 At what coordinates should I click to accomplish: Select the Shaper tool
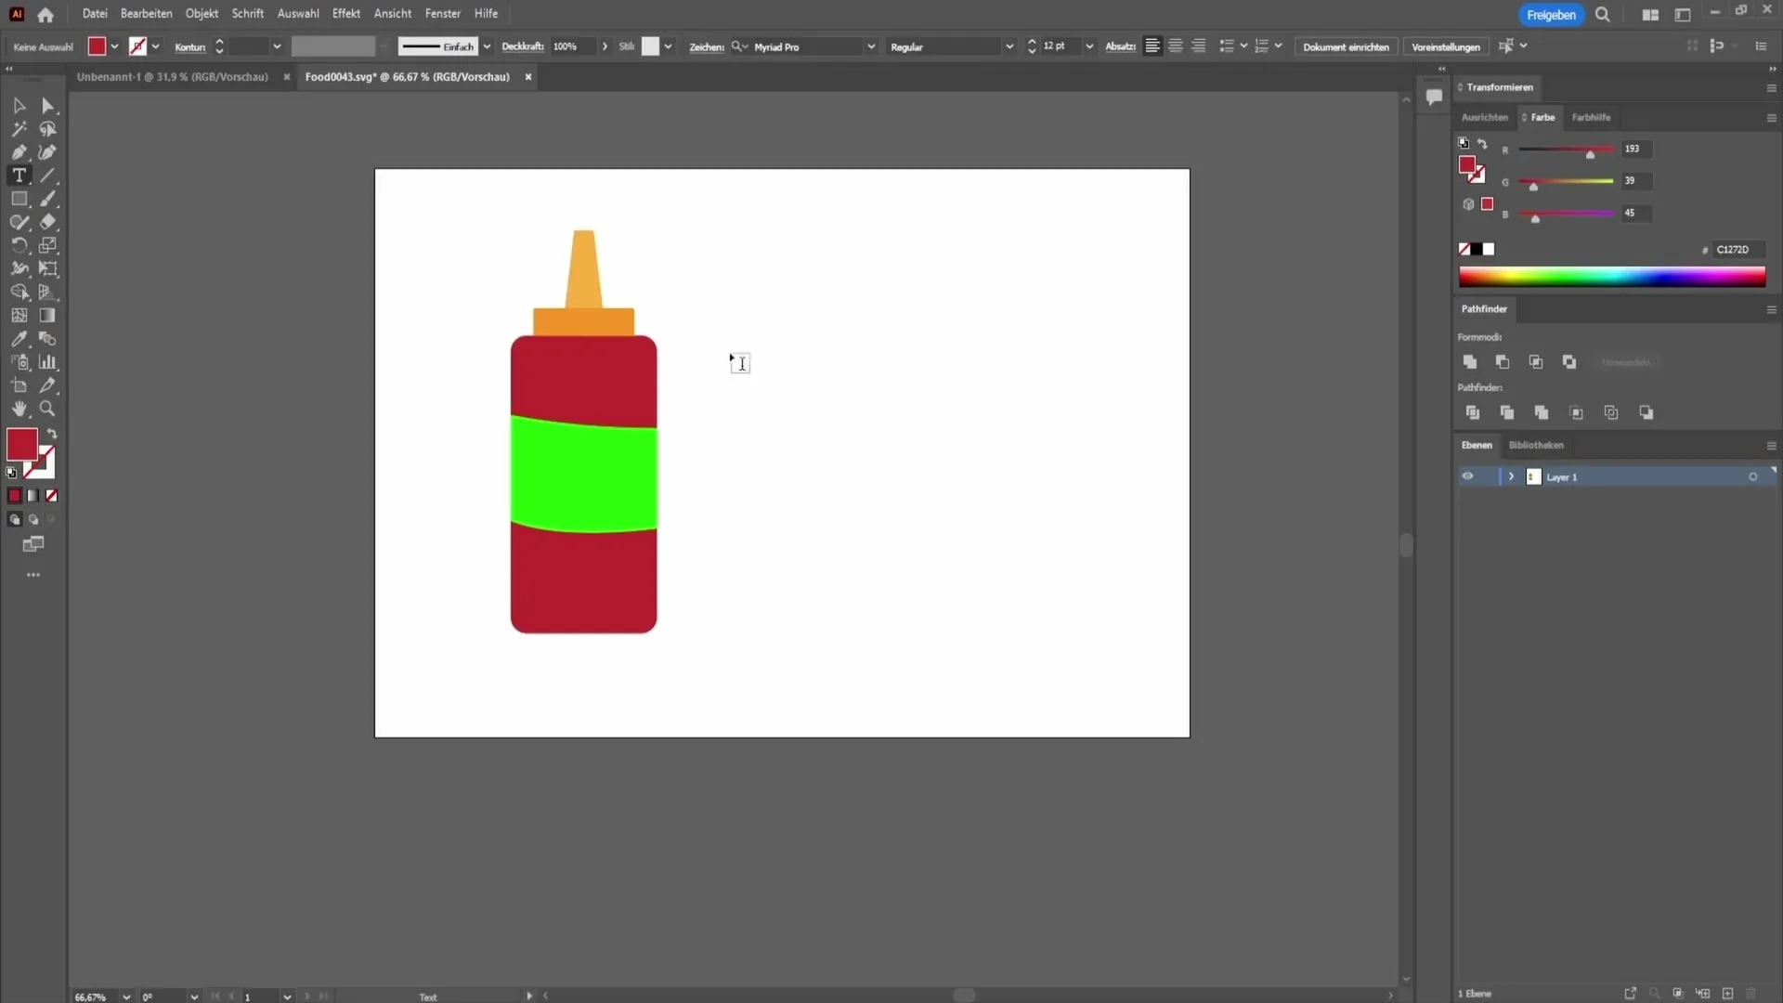click(x=19, y=222)
